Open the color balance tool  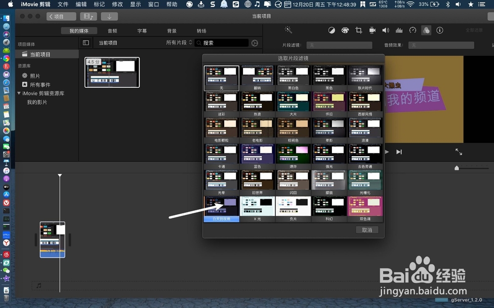tap(331, 30)
